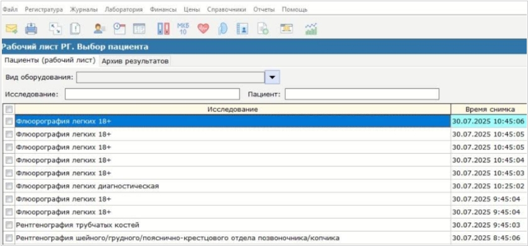Open the Файл menu
The image size is (528, 246).
tap(10, 10)
